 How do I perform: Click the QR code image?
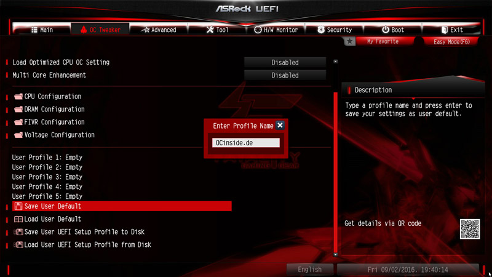pyautogui.click(x=470, y=229)
